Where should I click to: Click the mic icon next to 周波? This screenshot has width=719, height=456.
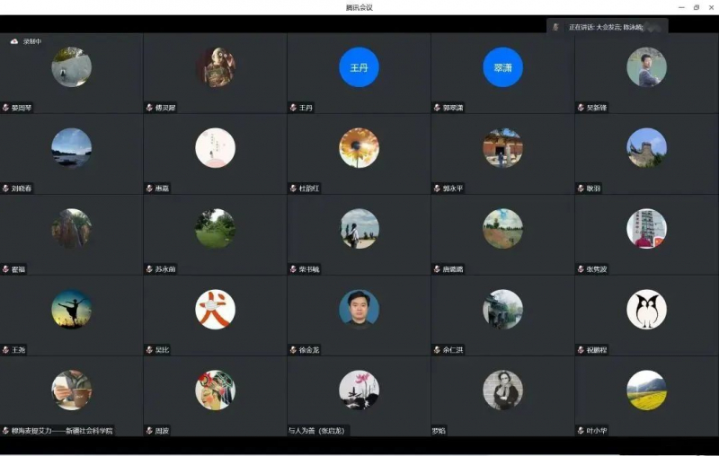(149, 431)
